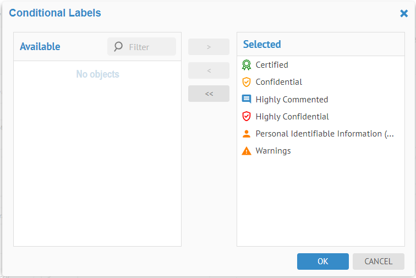Confirm with the OK button
This screenshot has width=416, height=278.
click(x=323, y=261)
